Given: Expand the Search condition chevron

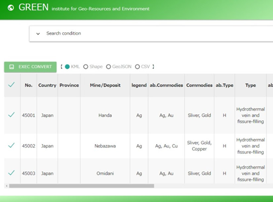Looking at the screenshot, I should (x=38, y=34).
